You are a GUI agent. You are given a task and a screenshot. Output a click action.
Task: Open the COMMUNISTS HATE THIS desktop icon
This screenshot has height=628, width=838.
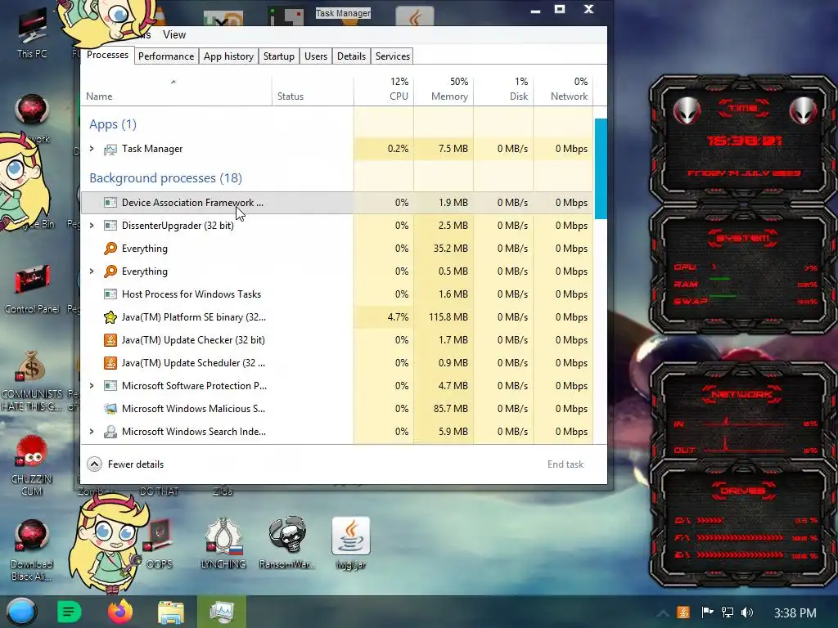point(32,381)
